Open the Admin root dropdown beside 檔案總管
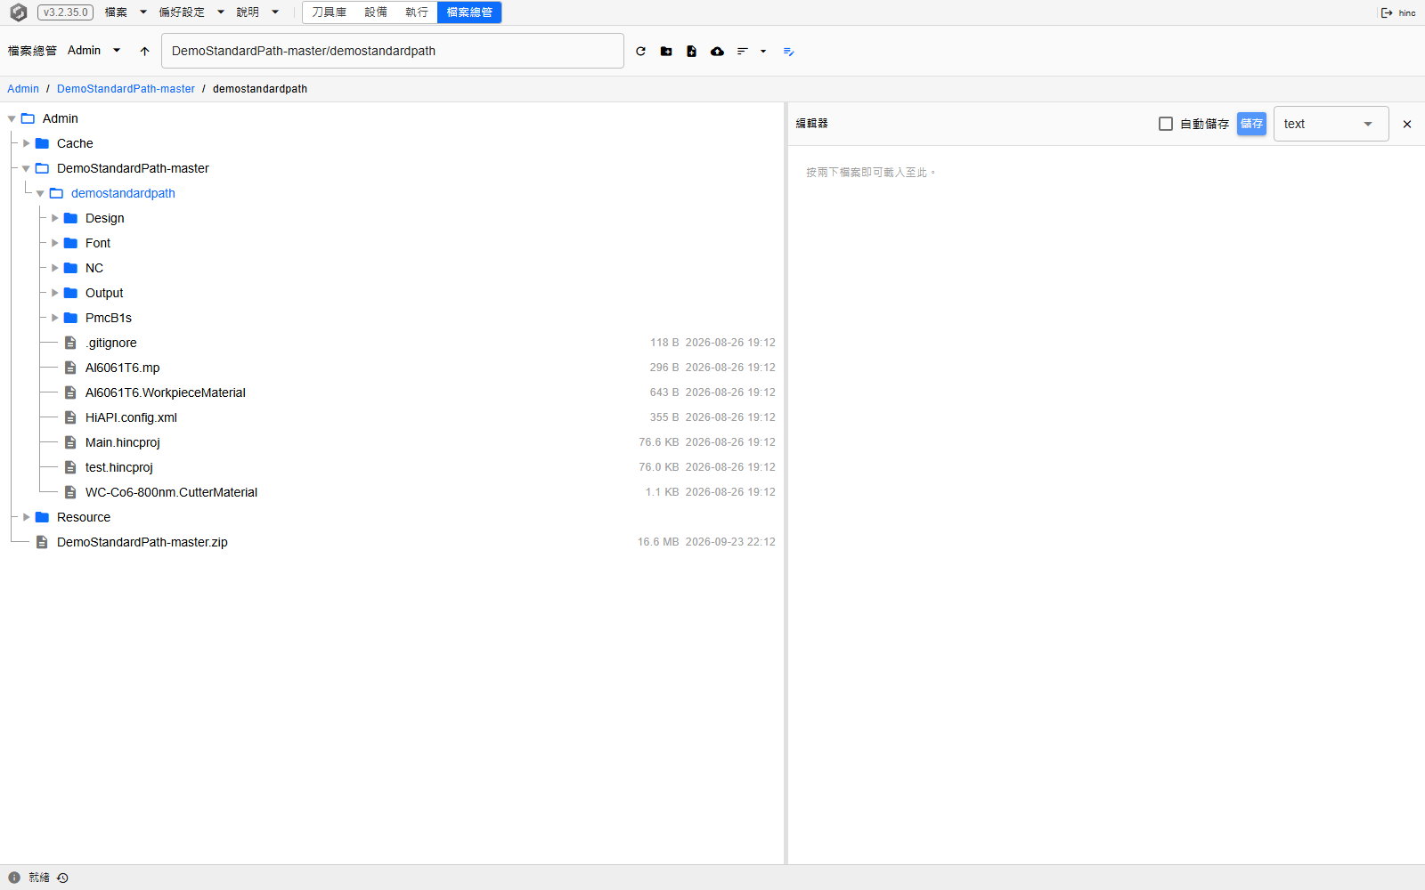The image size is (1425, 890). 94,51
